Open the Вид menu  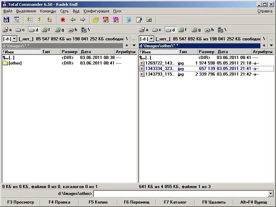click(x=76, y=11)
